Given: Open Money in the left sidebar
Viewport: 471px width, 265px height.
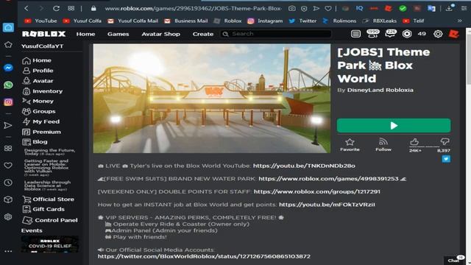Looking at the screenshot, I should (x=38, y=101).
